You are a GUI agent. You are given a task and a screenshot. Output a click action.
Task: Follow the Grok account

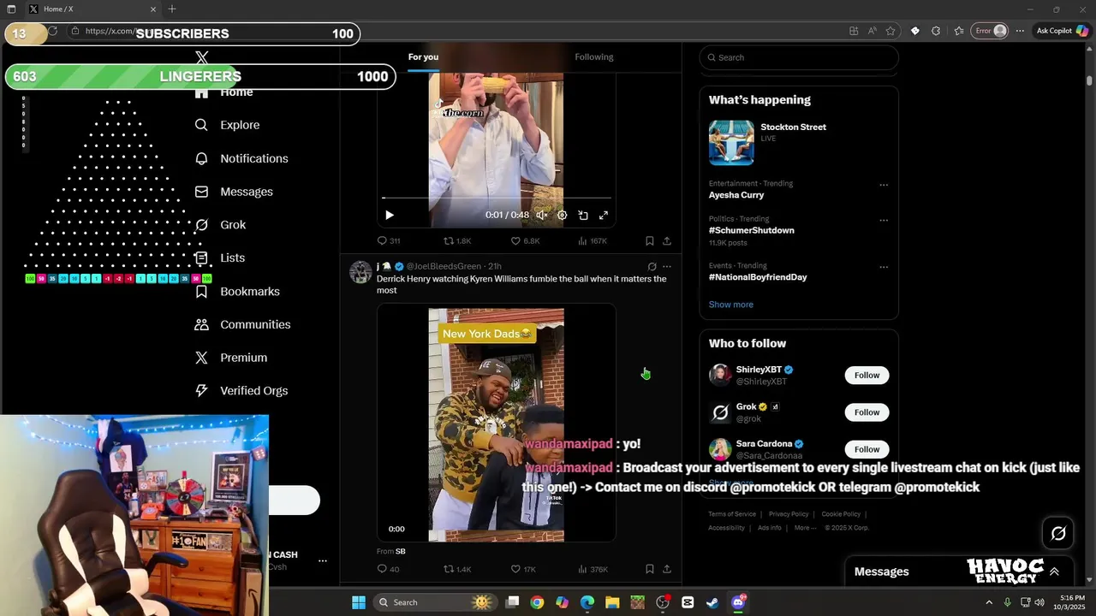point(867,412)
